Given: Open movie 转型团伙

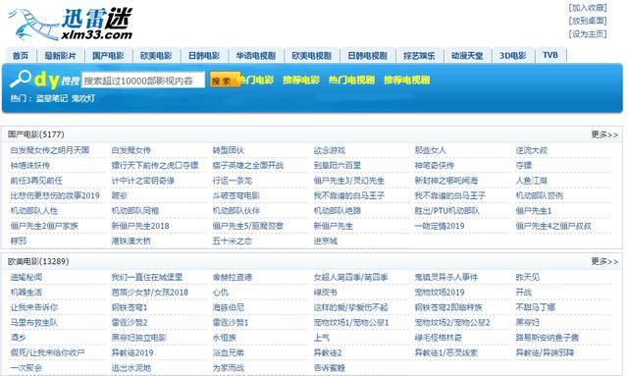Looking at the screenshot, I should 229,150.
